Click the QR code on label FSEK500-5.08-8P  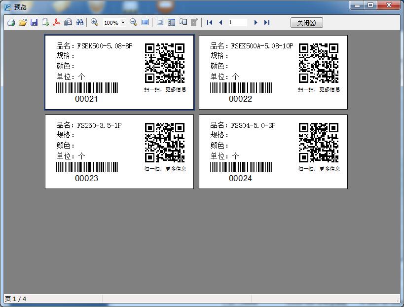pos(165,63)
